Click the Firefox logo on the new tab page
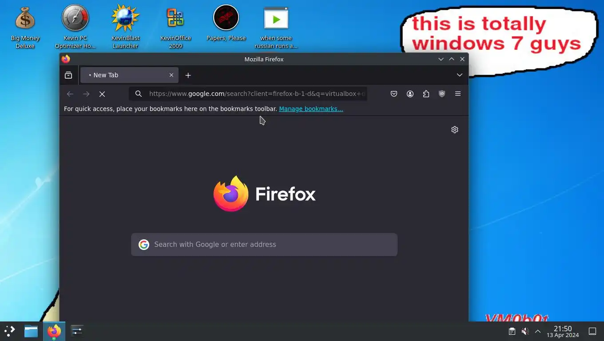Viewport: 604px width, 341px height. [x=231, y=194]
